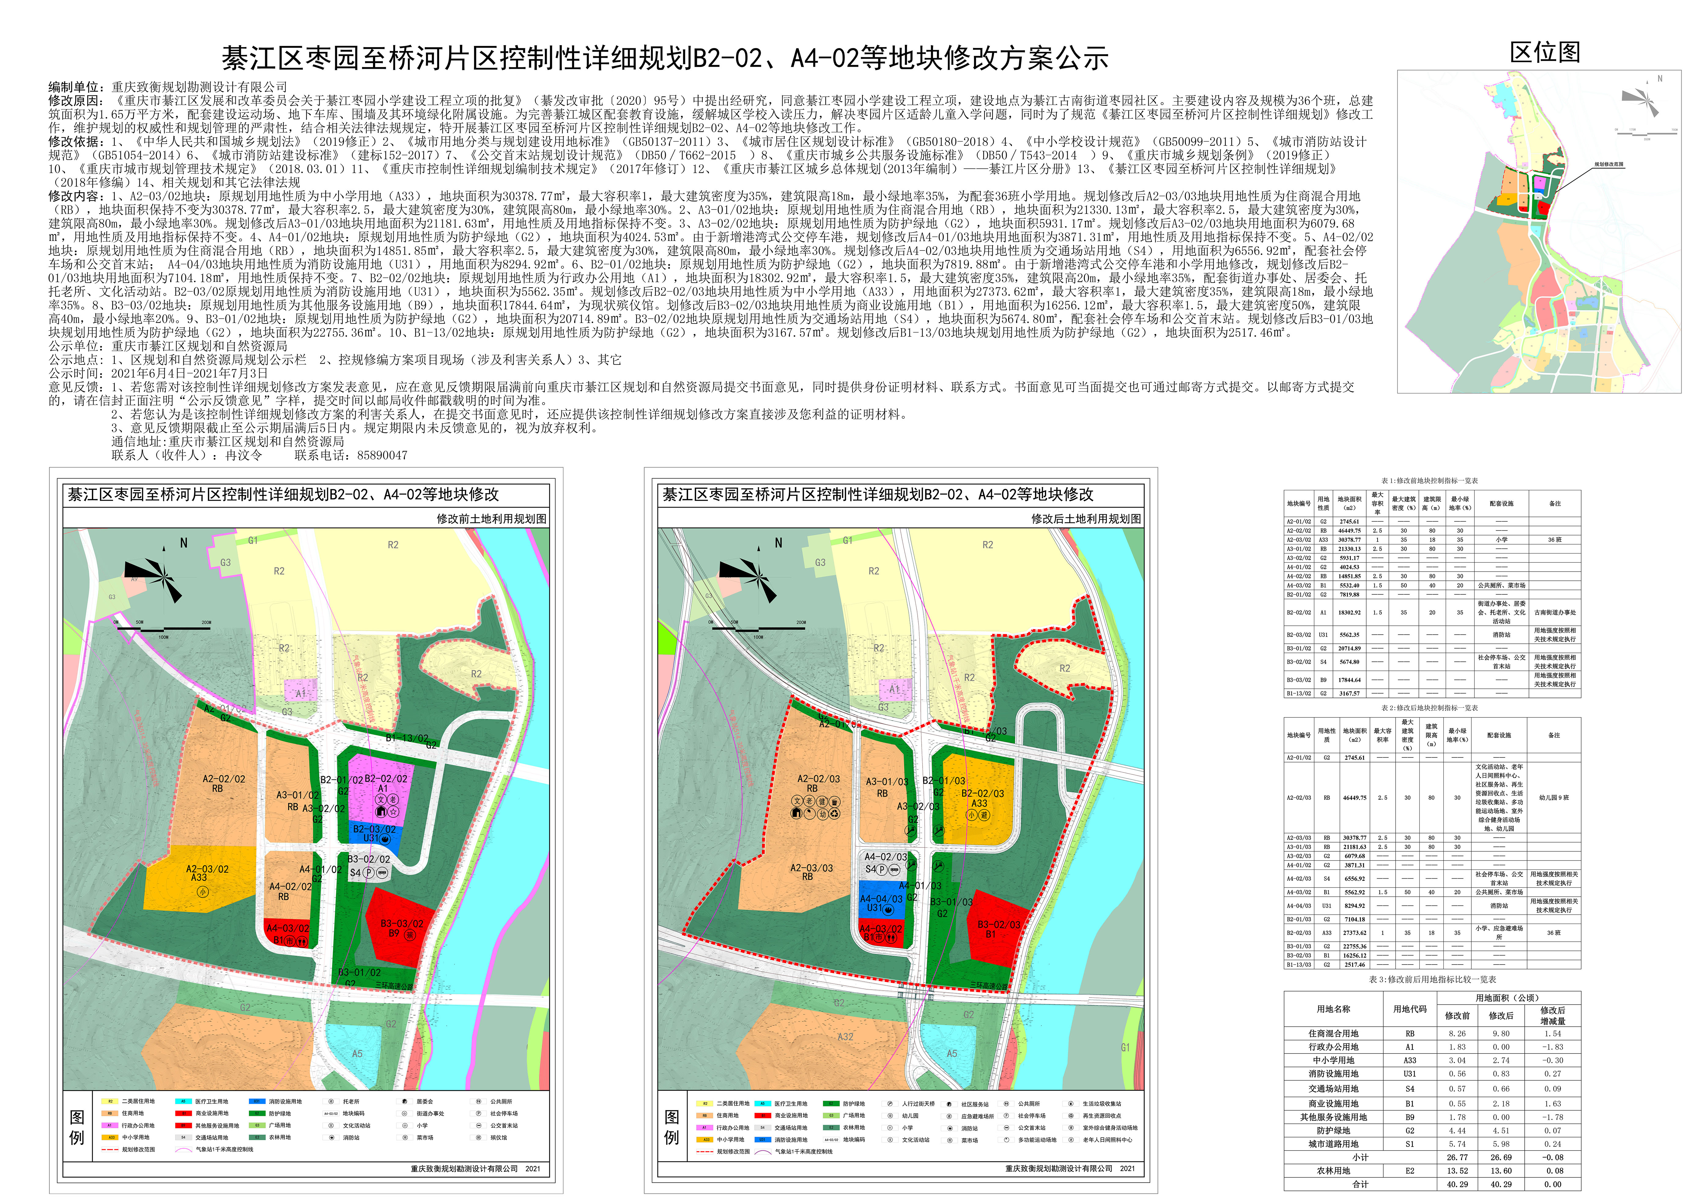
Task: Click the R2 yellow swatch in left legend
Action: (x=110, y=1102)
